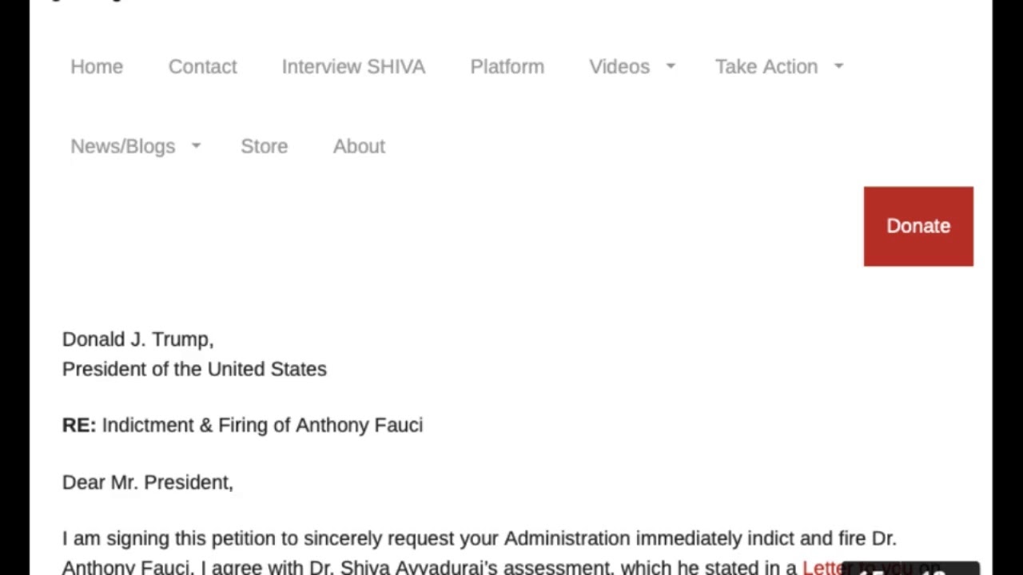
Task: Click the President of the United States line
Action: [194, 369]
